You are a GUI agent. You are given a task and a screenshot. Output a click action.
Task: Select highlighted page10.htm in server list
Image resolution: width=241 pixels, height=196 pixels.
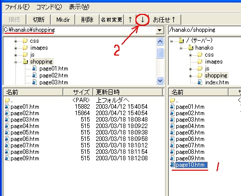click(x=191, y=165)
